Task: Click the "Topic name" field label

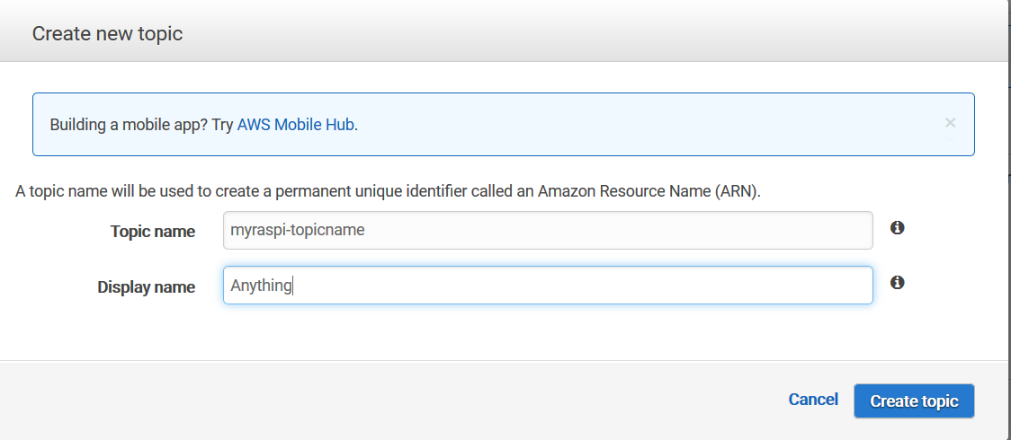Action: point(153,232)
